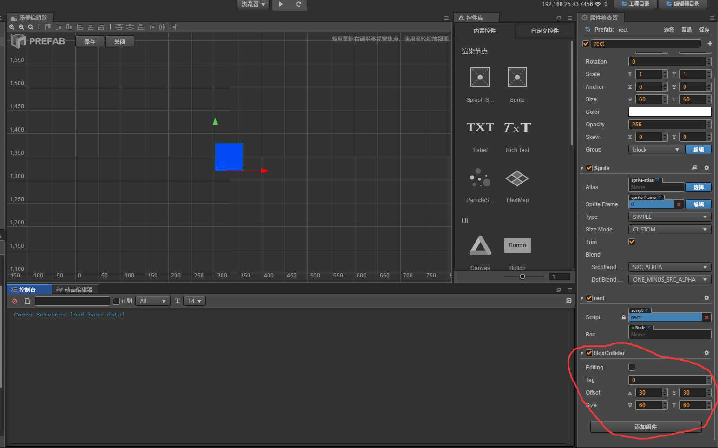
Task: Clear the console log icon
Action: click(15, 301)
